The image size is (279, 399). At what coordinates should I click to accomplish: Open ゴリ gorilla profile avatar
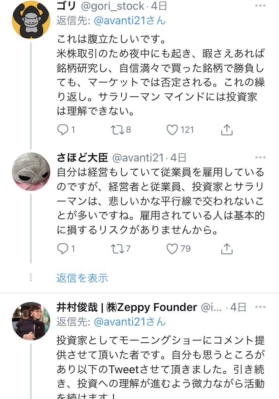pos(31,20)
